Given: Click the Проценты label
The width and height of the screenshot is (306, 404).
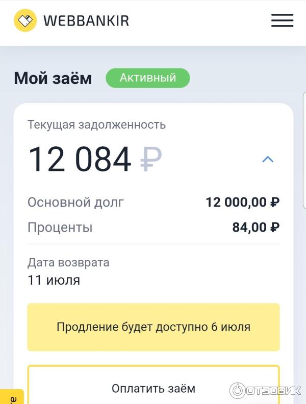Looking at the screenshot, I should click(x=60, y=227).
